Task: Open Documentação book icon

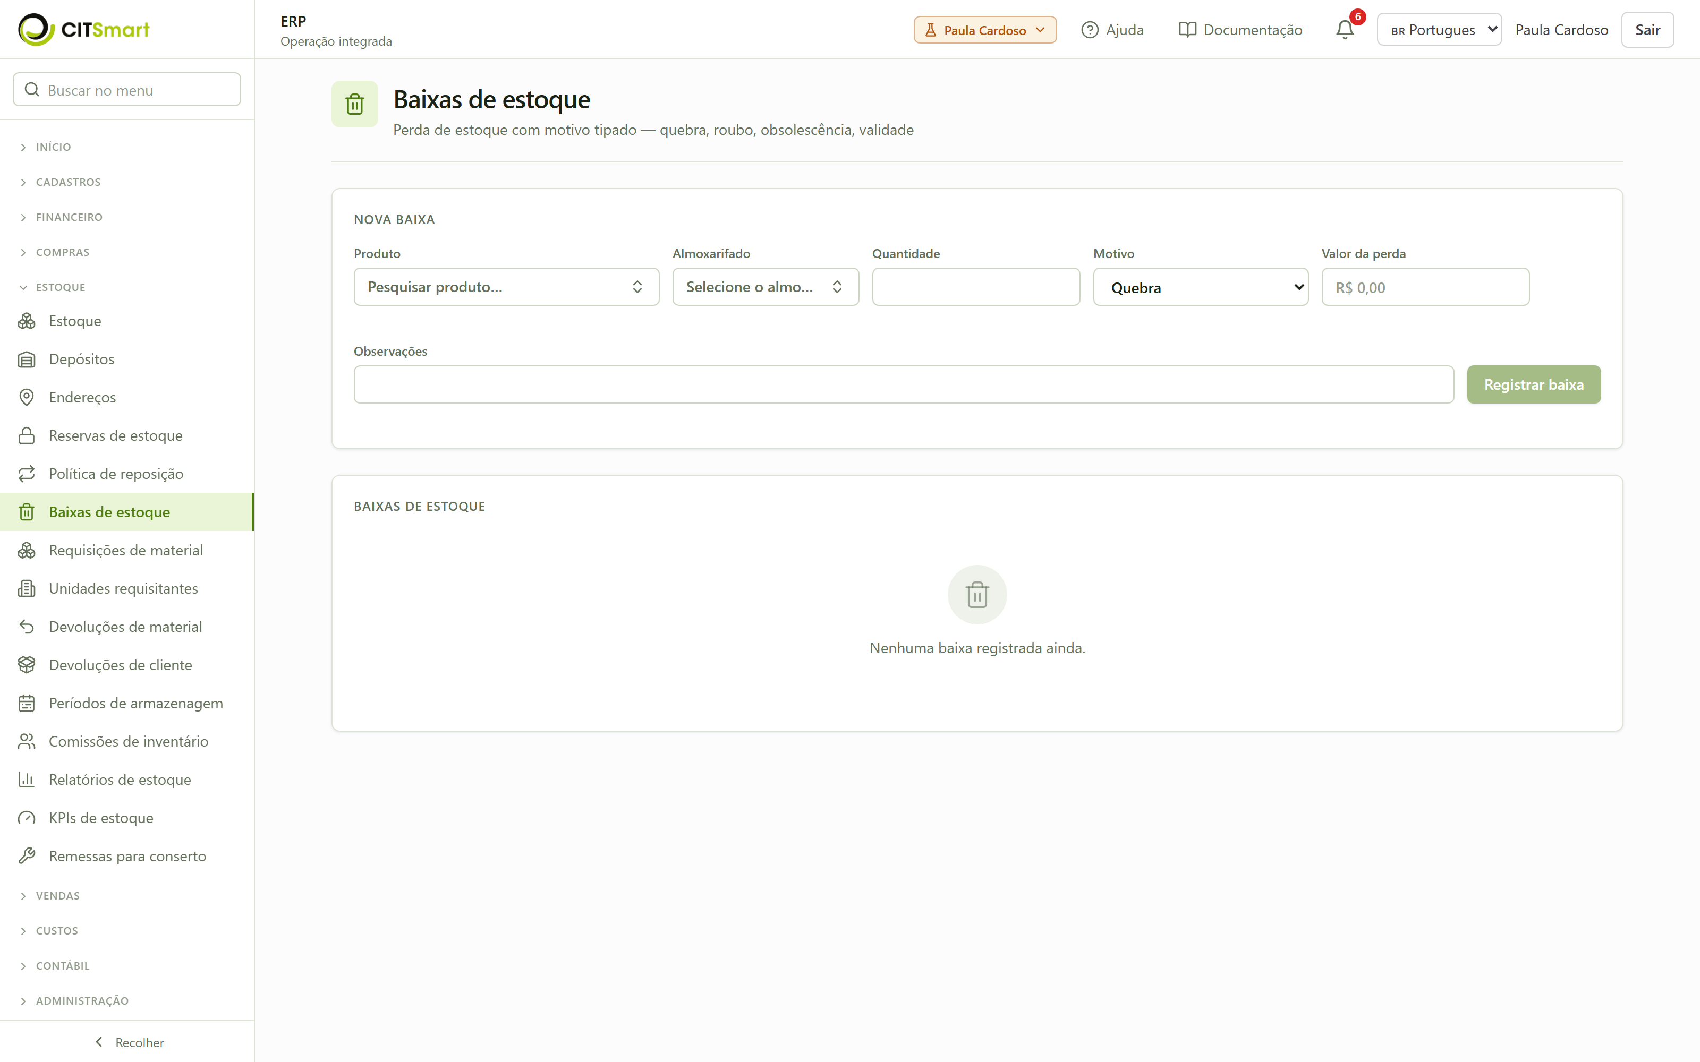Action: point(1187,30)
